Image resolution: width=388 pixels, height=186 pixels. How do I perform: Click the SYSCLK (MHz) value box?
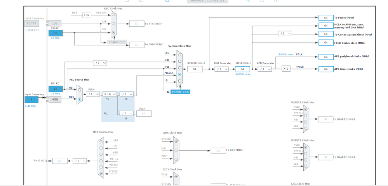[x=195, y=69]
